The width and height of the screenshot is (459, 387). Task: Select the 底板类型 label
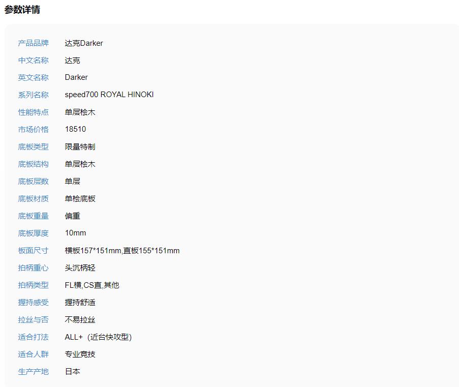[34, 147]
